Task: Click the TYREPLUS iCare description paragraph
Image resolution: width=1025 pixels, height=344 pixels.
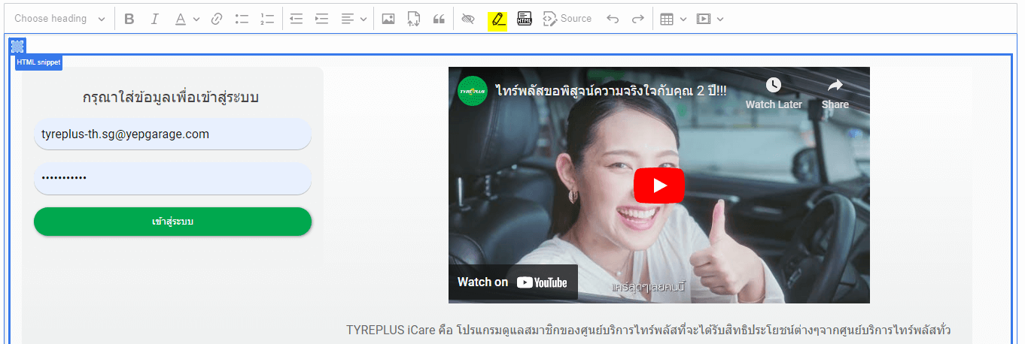Action: pos(649,330)
